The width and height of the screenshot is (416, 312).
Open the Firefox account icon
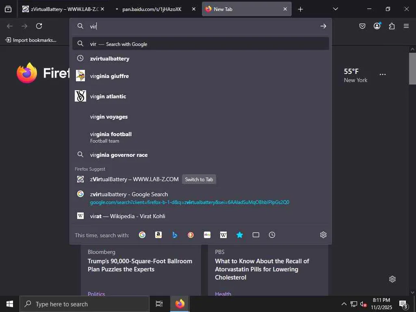pos(377,26)
